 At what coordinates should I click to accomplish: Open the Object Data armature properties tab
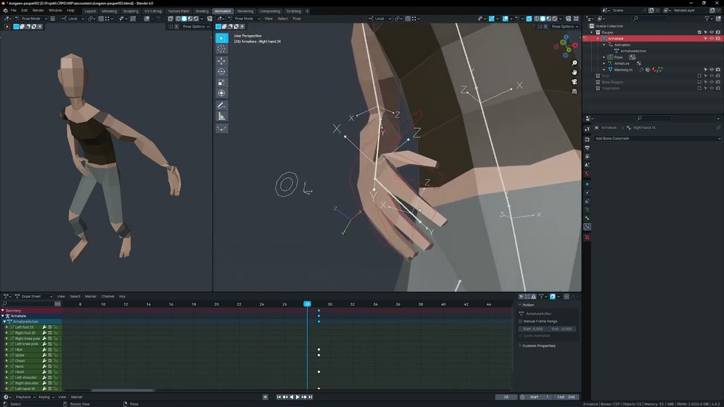(x=587, y=210)
